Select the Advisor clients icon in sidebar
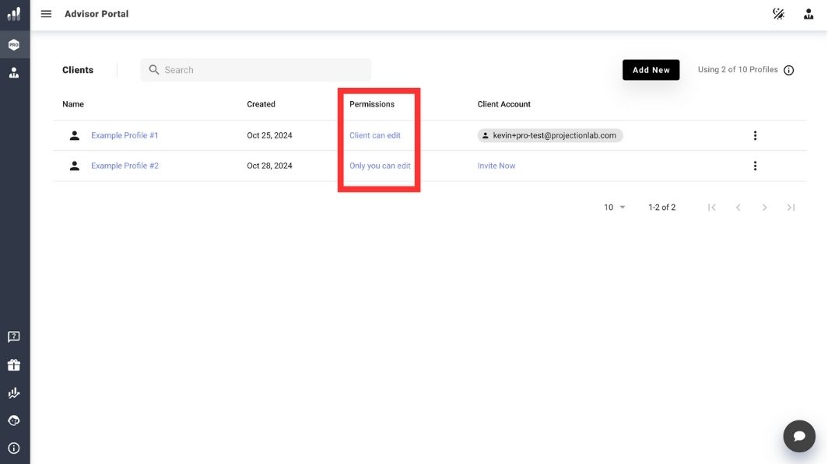Screen dimensions: 828x464 (13, 72)
